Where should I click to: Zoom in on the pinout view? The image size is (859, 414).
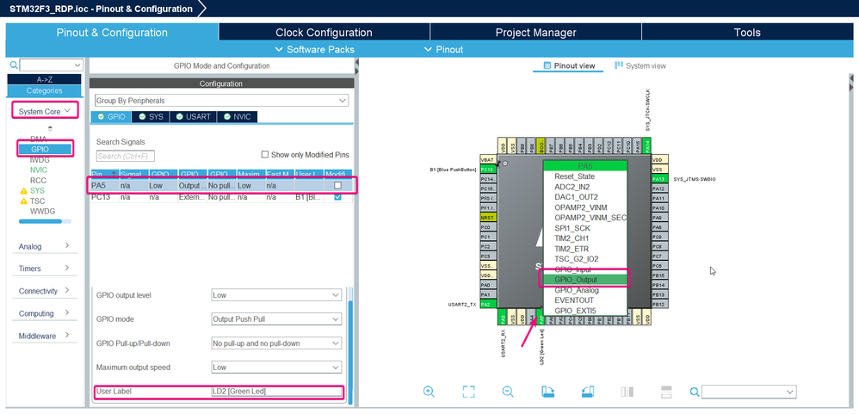(x=429, y=392)
